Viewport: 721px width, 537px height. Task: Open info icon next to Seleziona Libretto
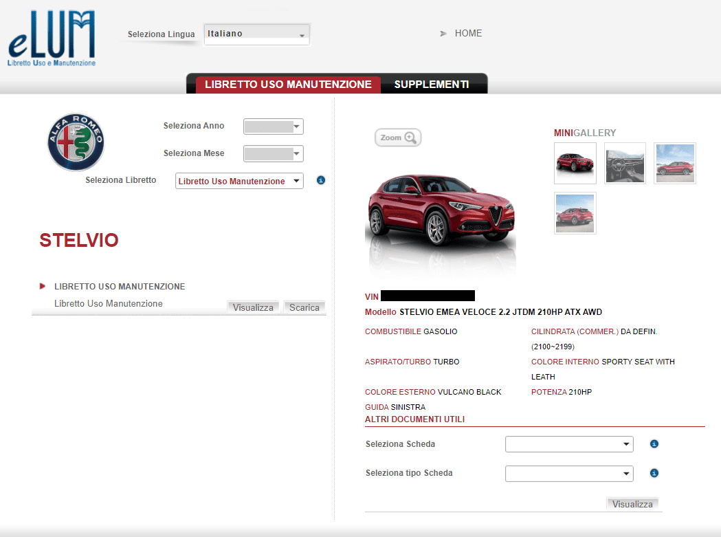tap(321, 180)
